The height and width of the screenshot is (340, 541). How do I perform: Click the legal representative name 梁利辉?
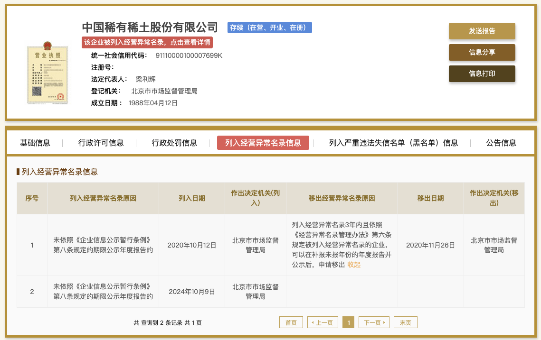(x=146, y=79)
